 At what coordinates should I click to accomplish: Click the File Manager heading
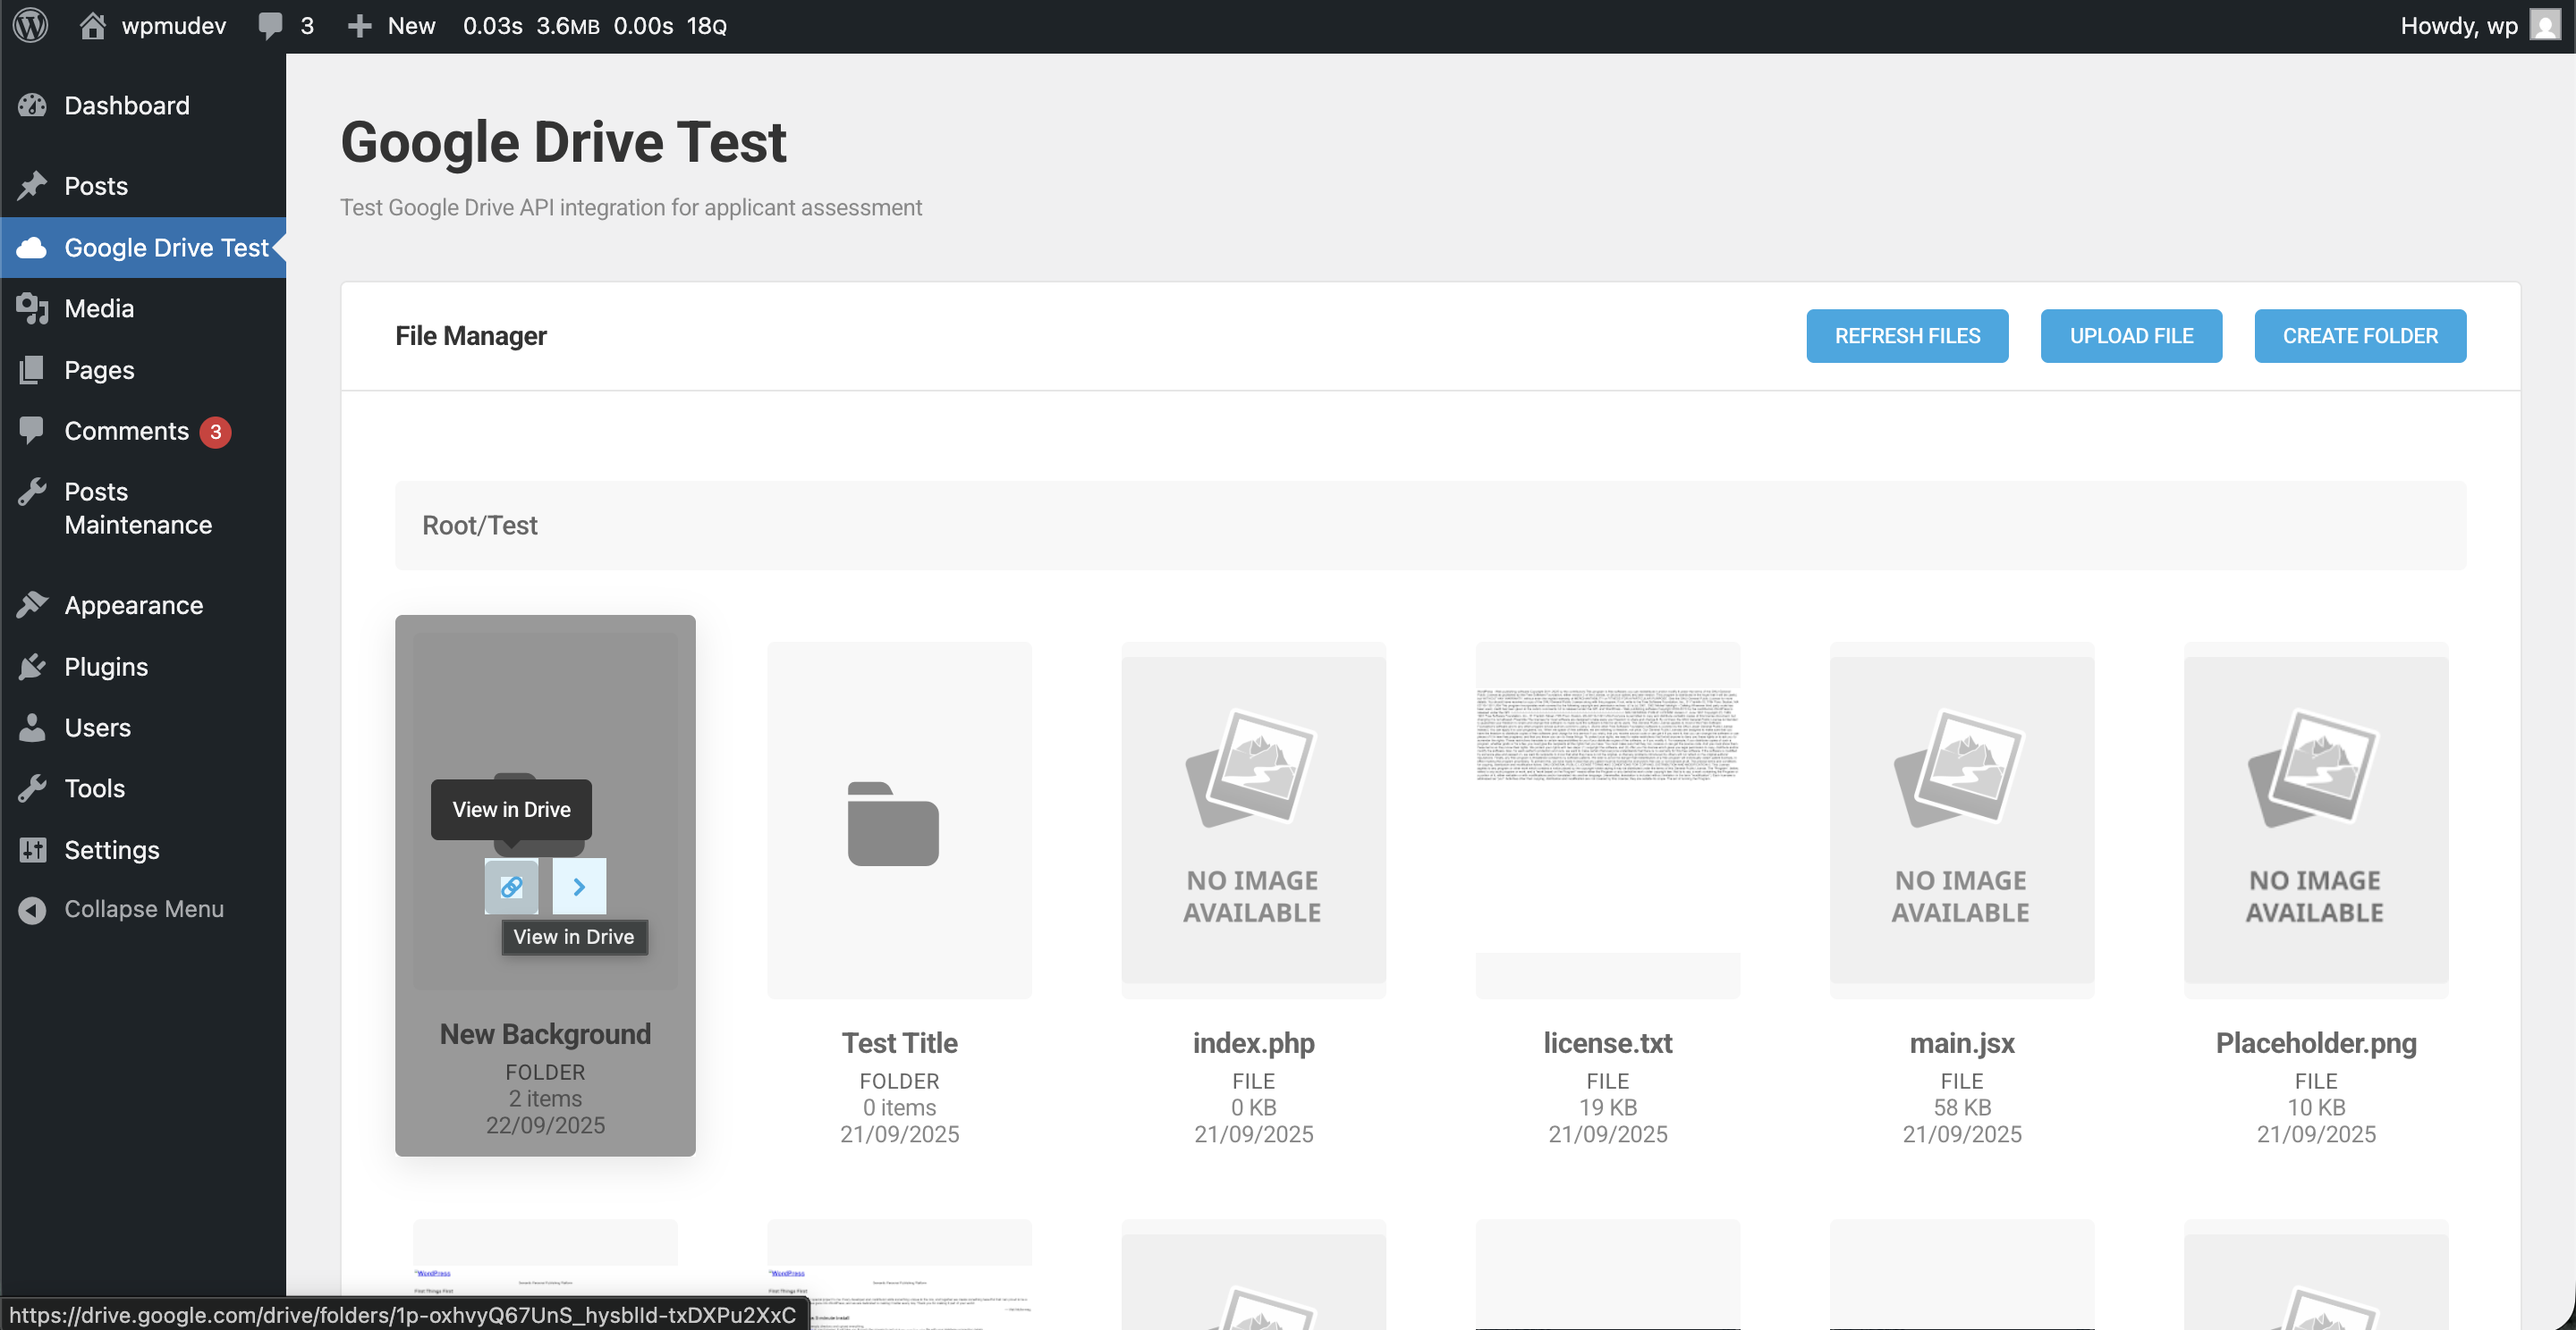(x=471, y=336)
